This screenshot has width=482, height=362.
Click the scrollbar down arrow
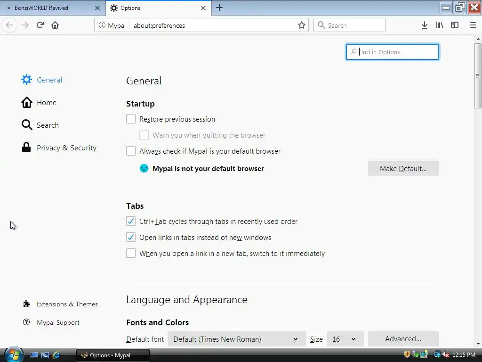tap(478, 344)
